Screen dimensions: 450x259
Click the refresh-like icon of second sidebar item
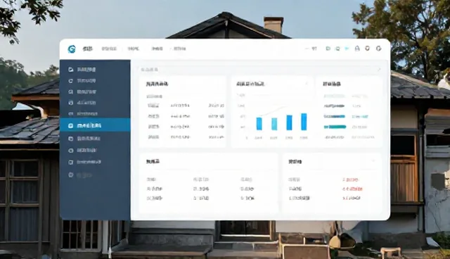point(71,81)
